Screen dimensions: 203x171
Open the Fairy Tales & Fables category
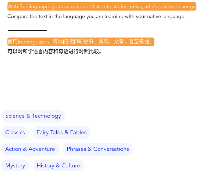pos(62,132)
